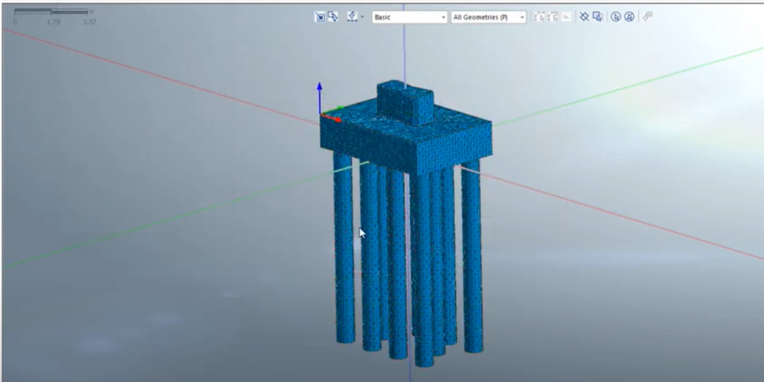
Task: Click the small block on top of pile cap
Action: tap(405, 103)
